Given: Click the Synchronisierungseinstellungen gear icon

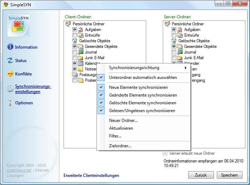Looking at the screenshot, I should click(x=10, y=89).
